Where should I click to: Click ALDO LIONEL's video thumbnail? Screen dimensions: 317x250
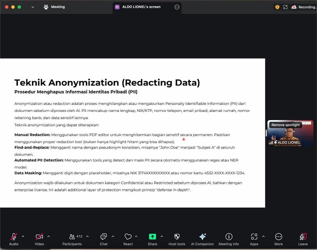[x=290, y=135]
